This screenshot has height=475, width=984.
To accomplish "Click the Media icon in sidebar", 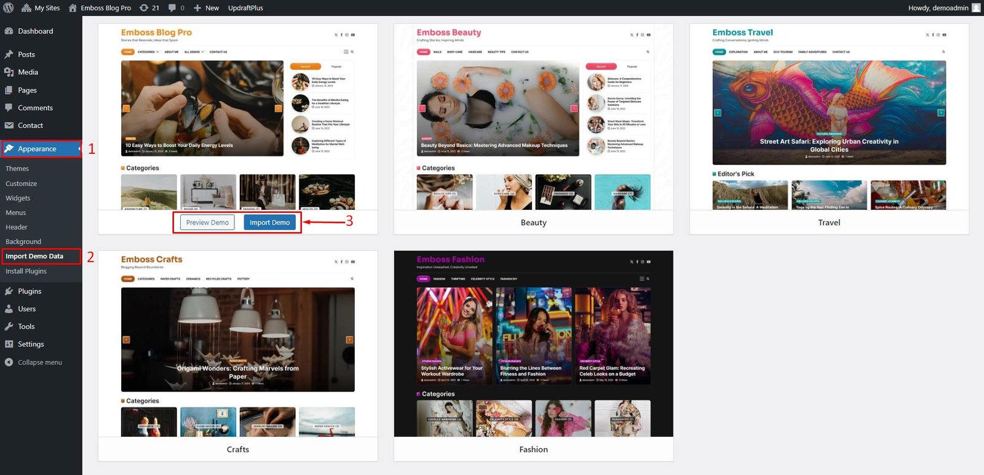I will click(x=9, y=72).
